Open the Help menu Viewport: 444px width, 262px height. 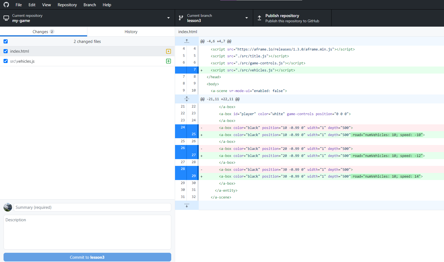(107, 5)
